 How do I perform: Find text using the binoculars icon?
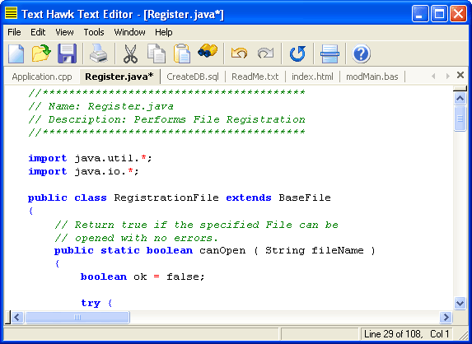point(208,51)
